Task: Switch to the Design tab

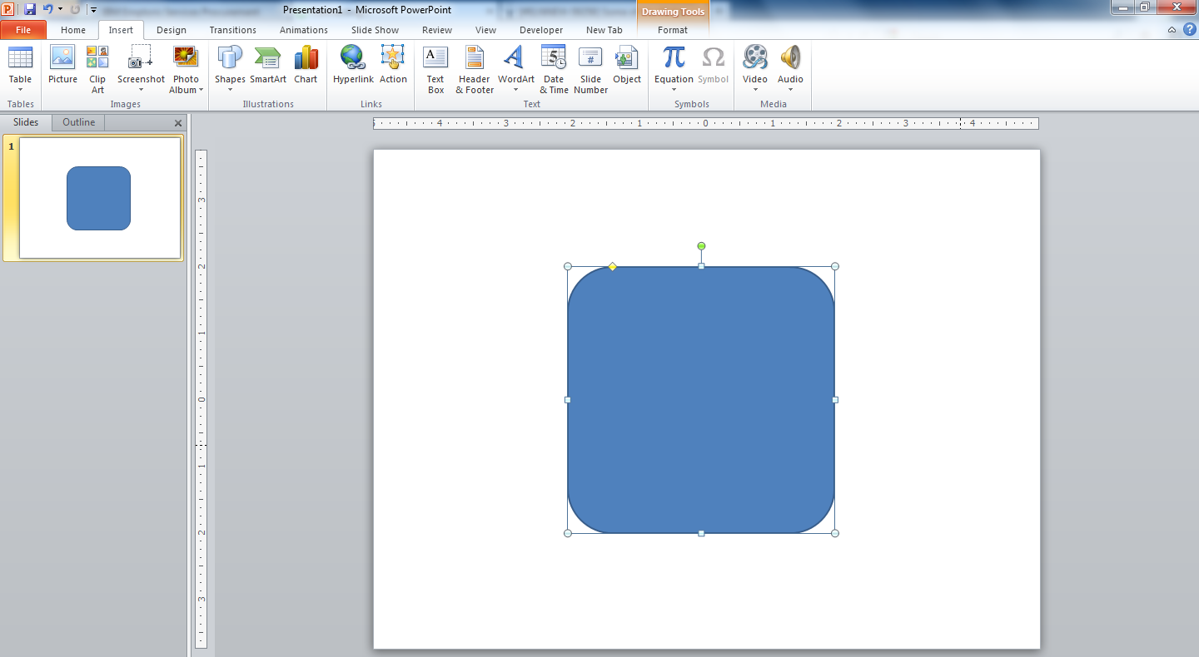Action: [x=172, y=30]
